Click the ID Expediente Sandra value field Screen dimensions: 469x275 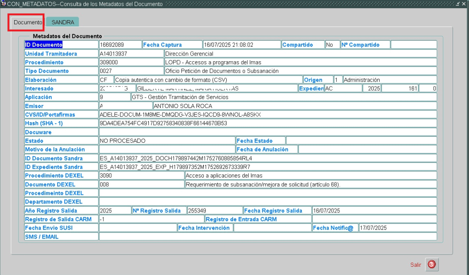coord(267,167)
